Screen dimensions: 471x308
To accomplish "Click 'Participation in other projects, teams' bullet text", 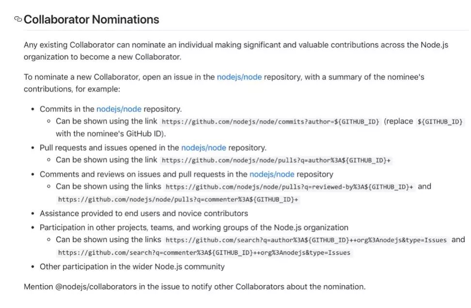I will pos(194,228).
